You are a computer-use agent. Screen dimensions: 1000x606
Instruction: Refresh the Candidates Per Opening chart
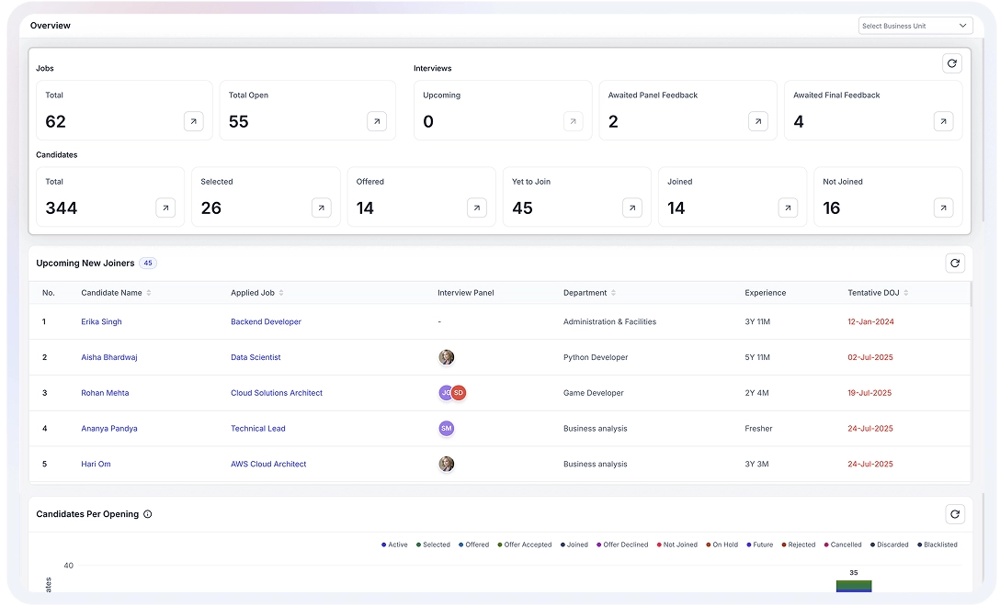tap(955, 515)
